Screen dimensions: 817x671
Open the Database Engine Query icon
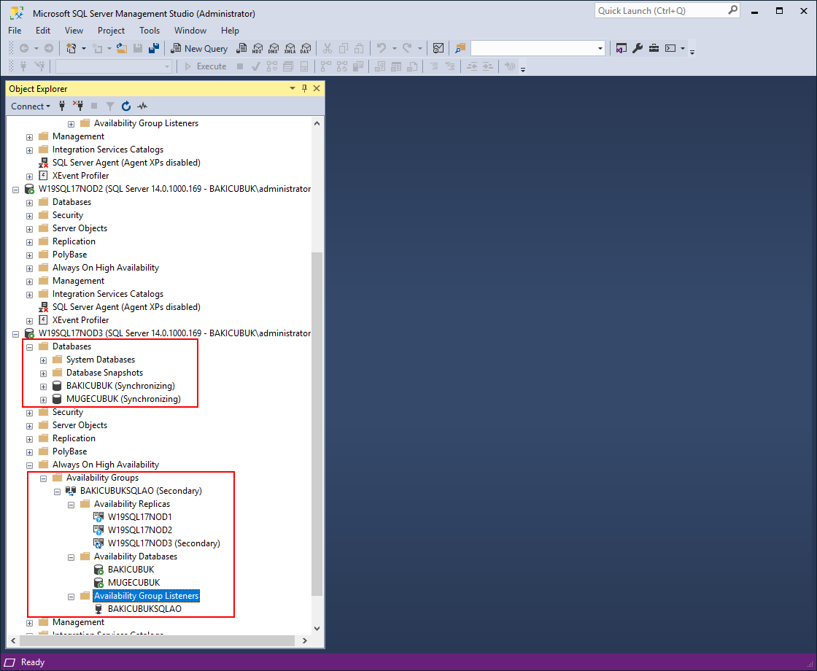click(x=241, y=48)
